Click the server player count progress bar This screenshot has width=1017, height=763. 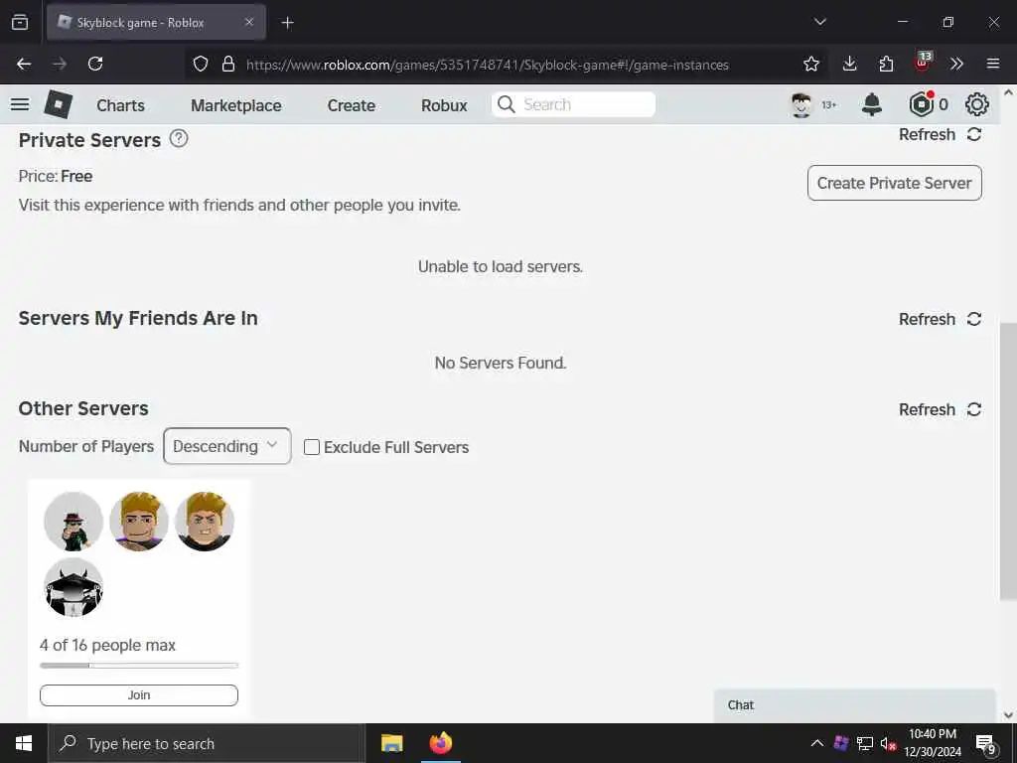tap(139, 665)
